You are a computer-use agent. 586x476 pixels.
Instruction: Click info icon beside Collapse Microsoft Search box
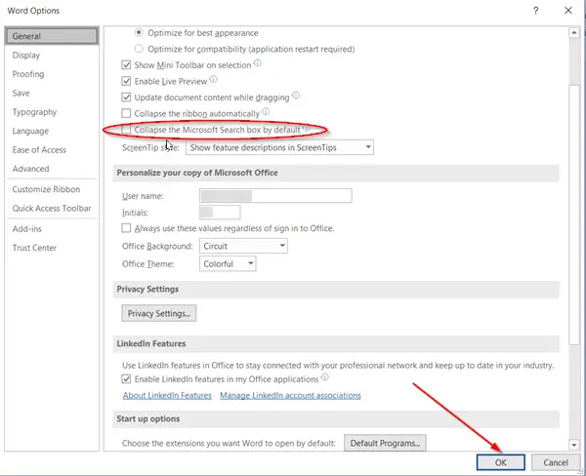(306, 128)
